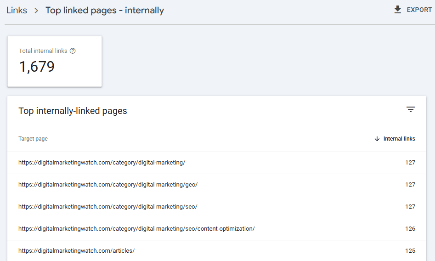Click the breadcrumb chevron separator
The height and width of the screenshot is (261, 435).
(x=36, y=11)
